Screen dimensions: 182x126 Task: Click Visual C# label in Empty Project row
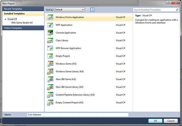120,56
